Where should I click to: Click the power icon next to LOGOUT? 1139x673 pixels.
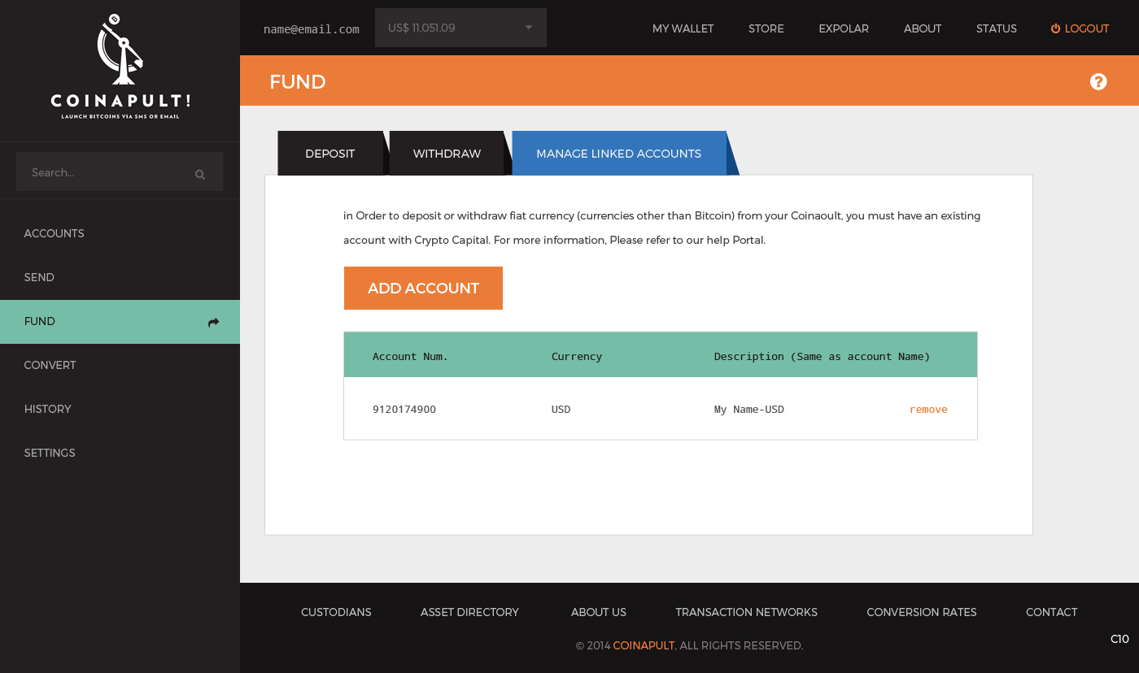coord(1055,28)
